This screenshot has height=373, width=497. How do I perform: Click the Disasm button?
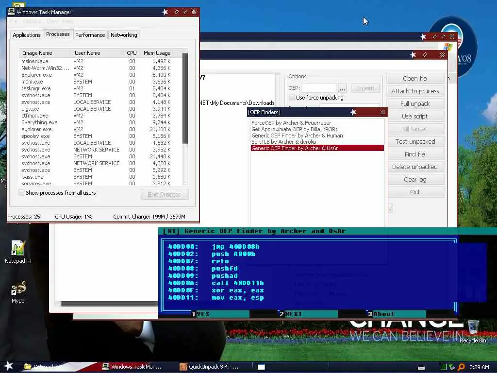tap(365, 88)
